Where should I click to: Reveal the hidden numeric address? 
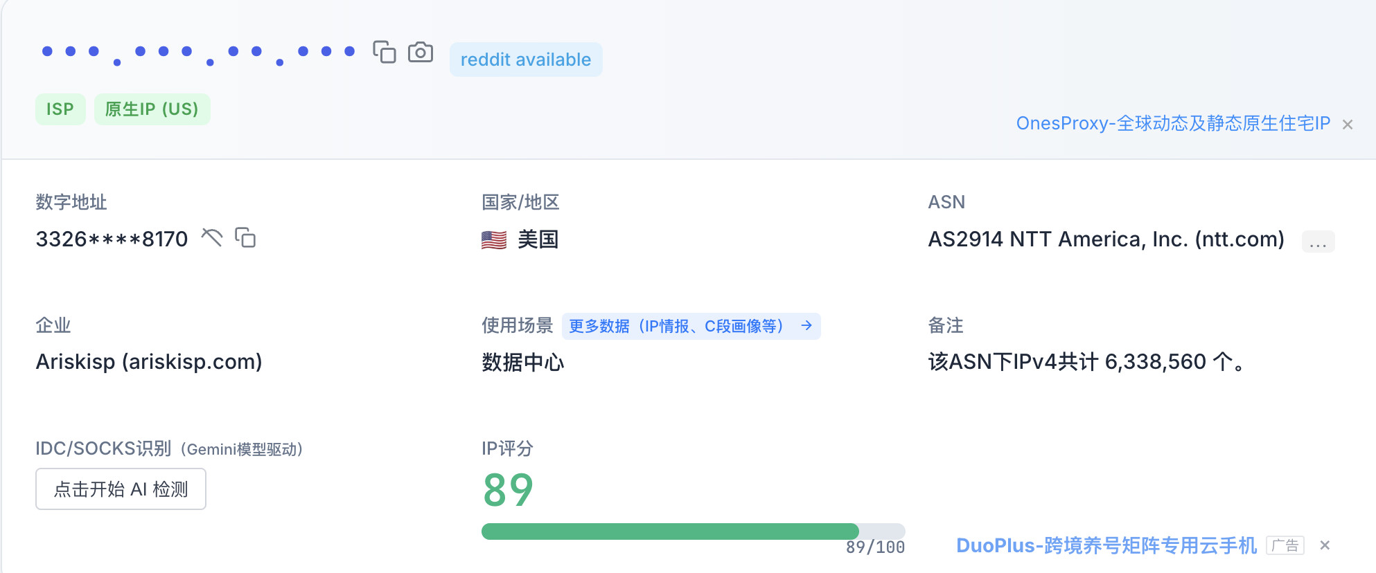pos(212,238)
